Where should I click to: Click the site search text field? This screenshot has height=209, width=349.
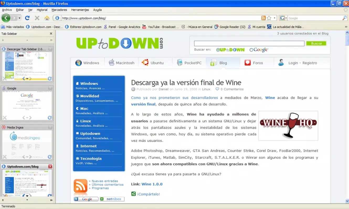tap(249, 43)
